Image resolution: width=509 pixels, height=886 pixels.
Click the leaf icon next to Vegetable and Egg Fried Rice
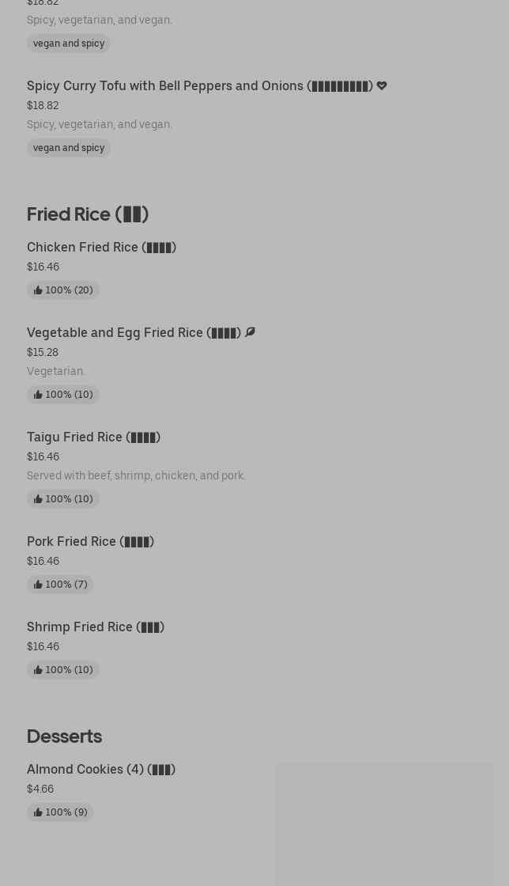[x=250, y=332]
